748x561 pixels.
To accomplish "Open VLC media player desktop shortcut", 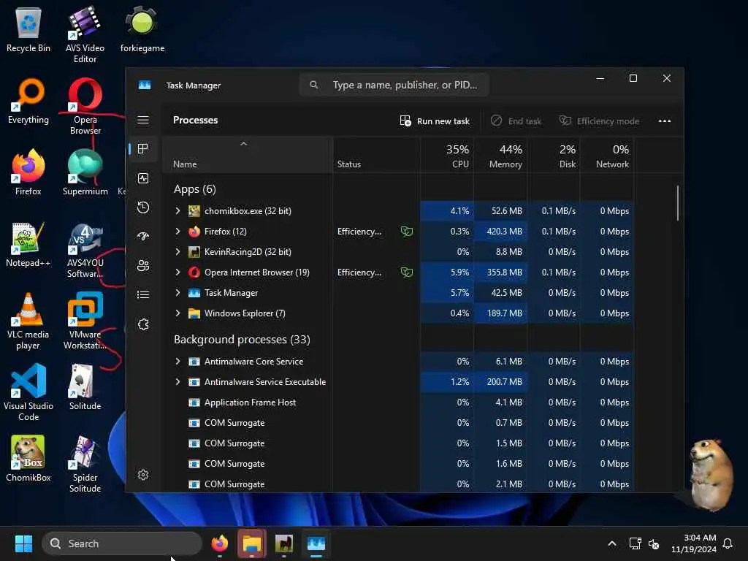I will tap(28, 321).
